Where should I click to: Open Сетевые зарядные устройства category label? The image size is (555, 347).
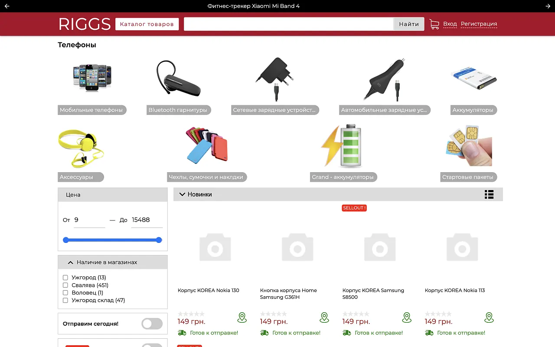[x=275, y=110]
